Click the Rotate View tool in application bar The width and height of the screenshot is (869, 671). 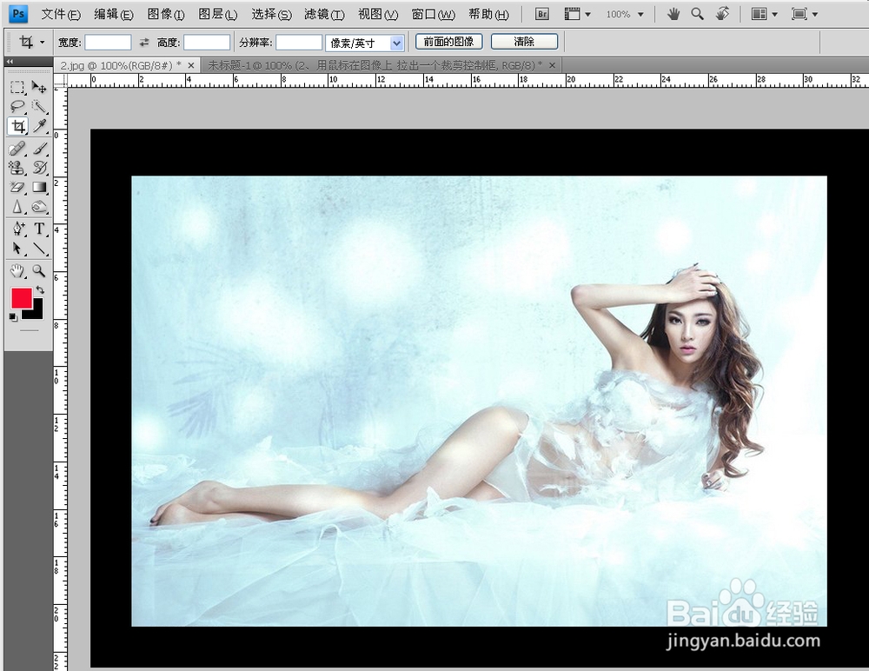click(722, 15)
